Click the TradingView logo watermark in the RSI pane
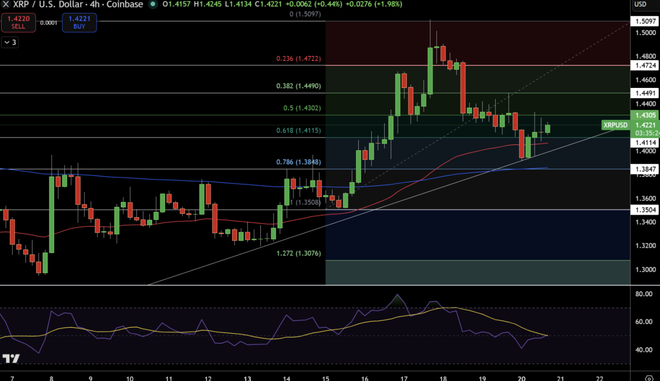This screenshot has width=660, height=381. [x=12, y=359]
